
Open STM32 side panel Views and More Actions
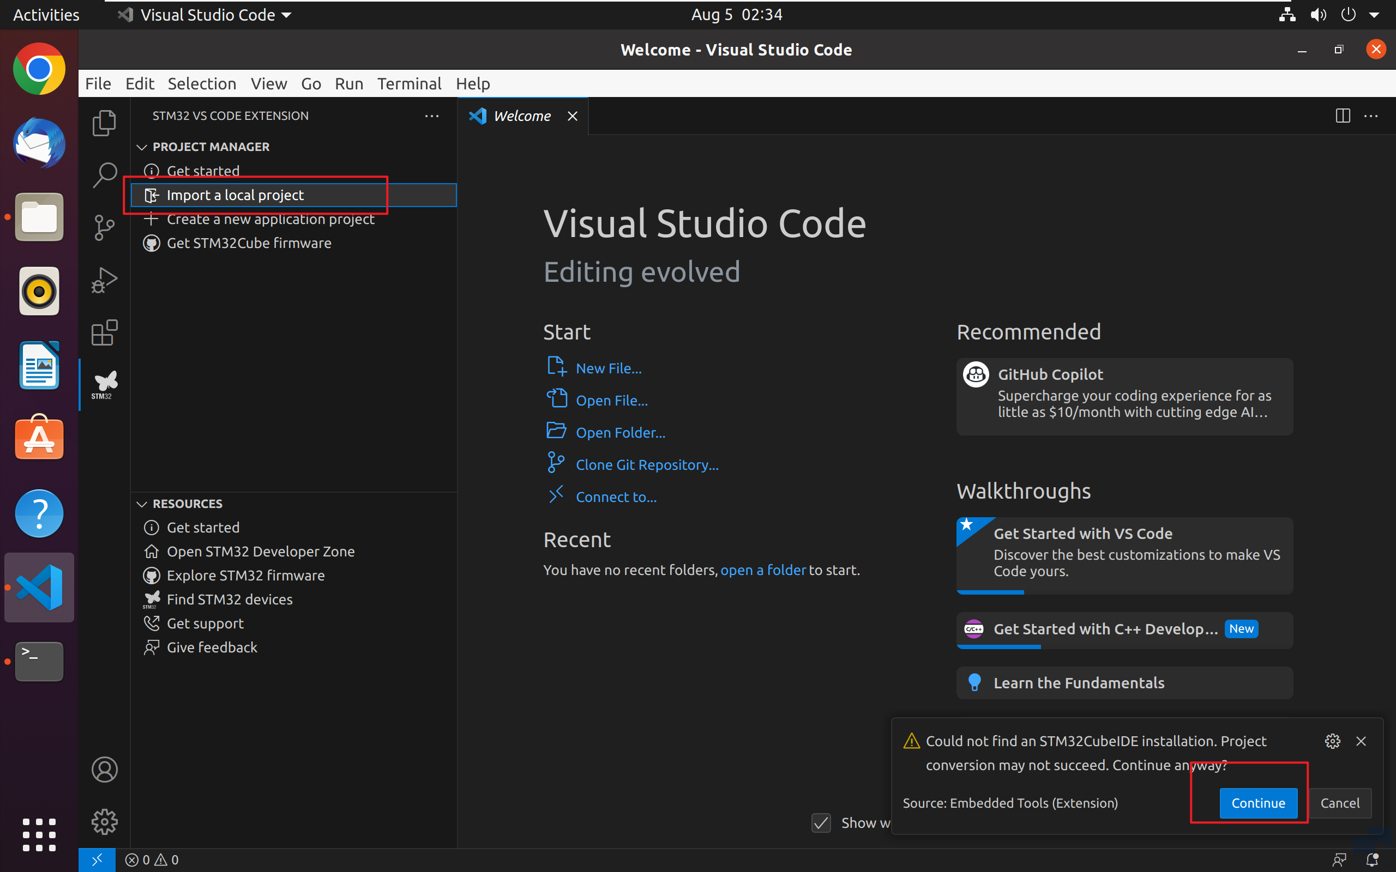[431, 116]
